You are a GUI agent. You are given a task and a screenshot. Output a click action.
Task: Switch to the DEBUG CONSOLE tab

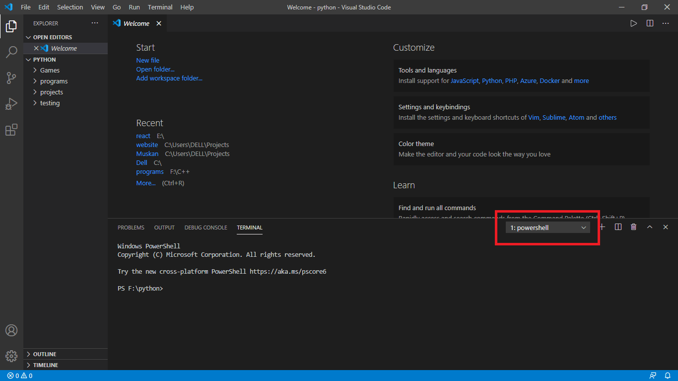click(206, 228)
